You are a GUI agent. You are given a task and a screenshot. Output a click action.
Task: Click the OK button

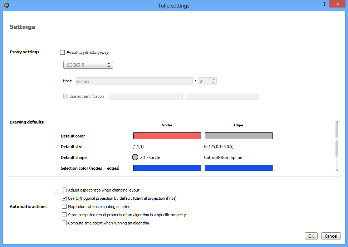311,236
